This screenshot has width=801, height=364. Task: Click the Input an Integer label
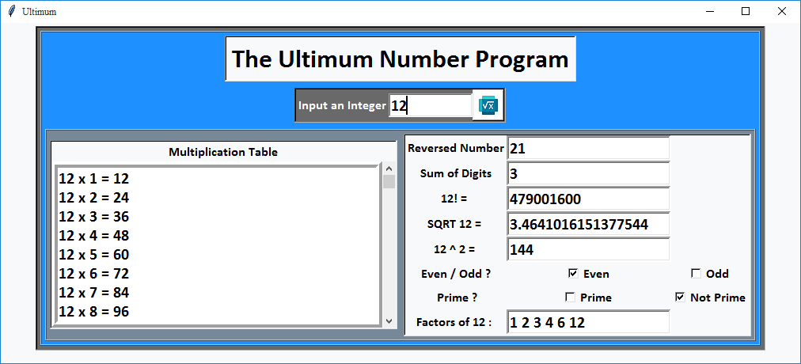pyautogui.click(x=342, y=106)
